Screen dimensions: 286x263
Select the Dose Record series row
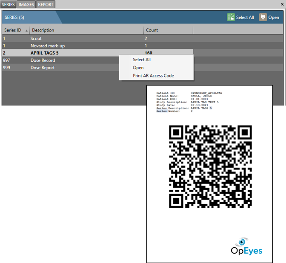pyautogui.click(x=60, y=60)
